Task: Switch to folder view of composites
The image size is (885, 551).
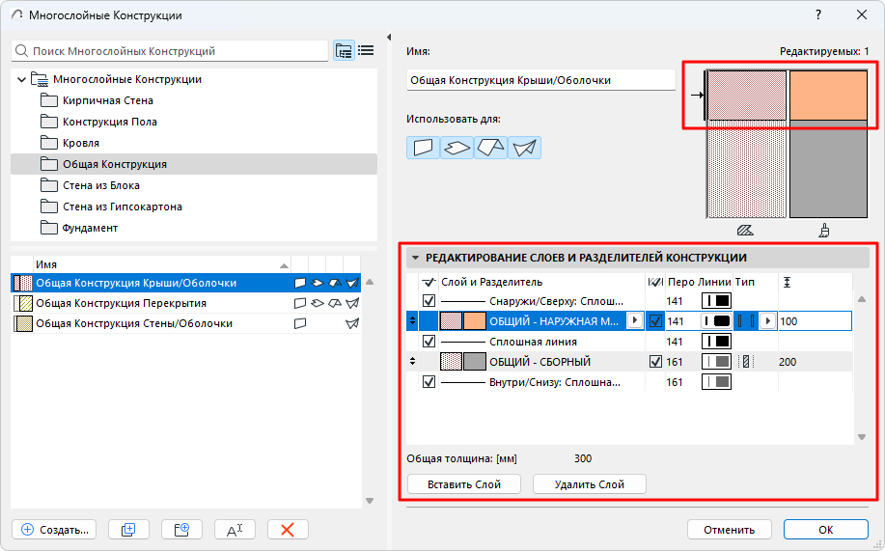Action: point(344,51)
